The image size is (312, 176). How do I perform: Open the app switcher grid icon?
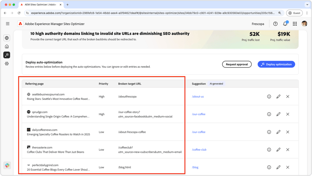295,24
